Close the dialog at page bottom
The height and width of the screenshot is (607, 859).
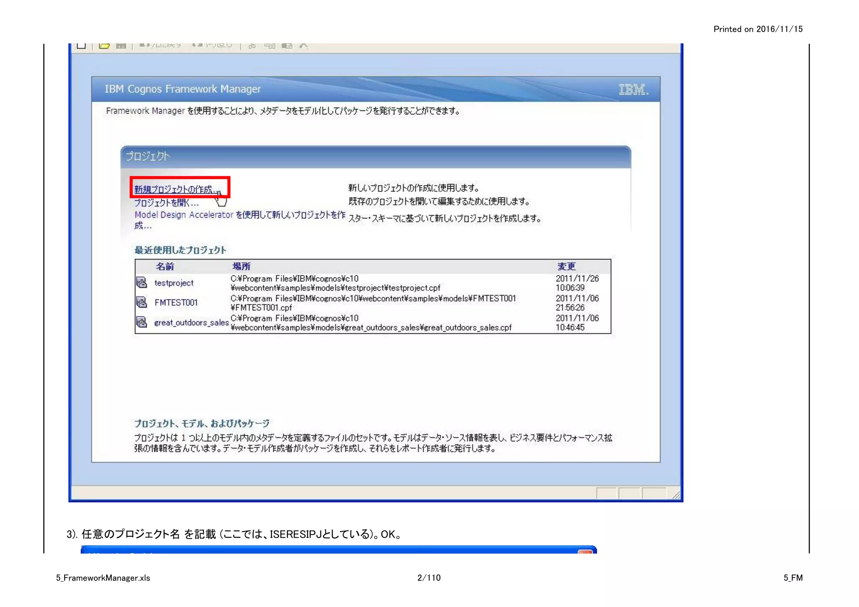point(585,552)
